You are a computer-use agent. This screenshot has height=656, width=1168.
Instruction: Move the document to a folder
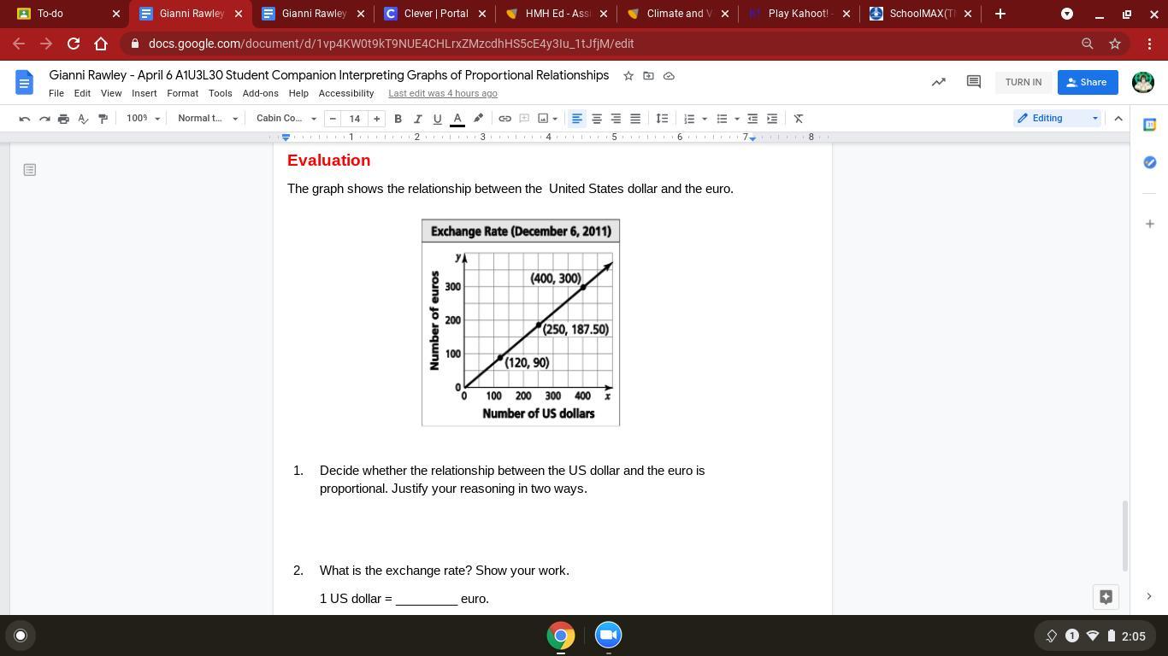point(648,76)
